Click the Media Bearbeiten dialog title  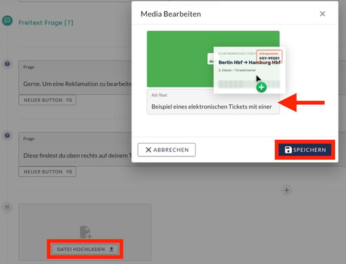point(171,14)
